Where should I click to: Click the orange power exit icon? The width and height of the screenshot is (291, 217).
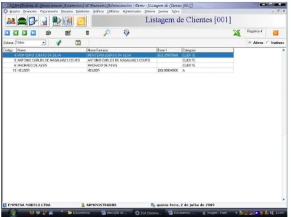(x=81, y=21)
